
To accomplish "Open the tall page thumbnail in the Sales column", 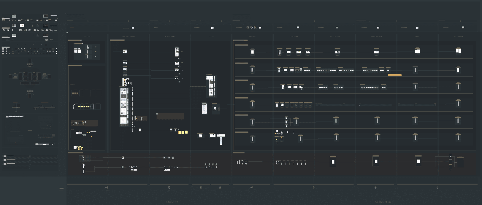I will pyautogui.click(x=211, y=86).
